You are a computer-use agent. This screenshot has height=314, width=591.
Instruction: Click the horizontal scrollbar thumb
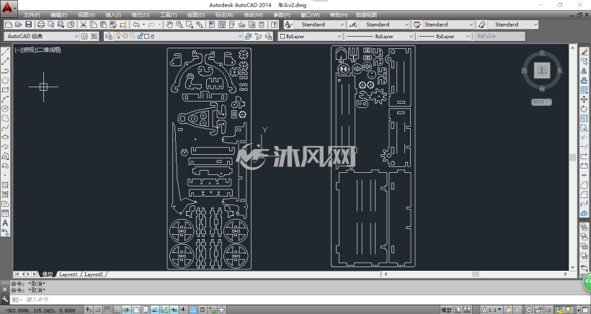475,274
